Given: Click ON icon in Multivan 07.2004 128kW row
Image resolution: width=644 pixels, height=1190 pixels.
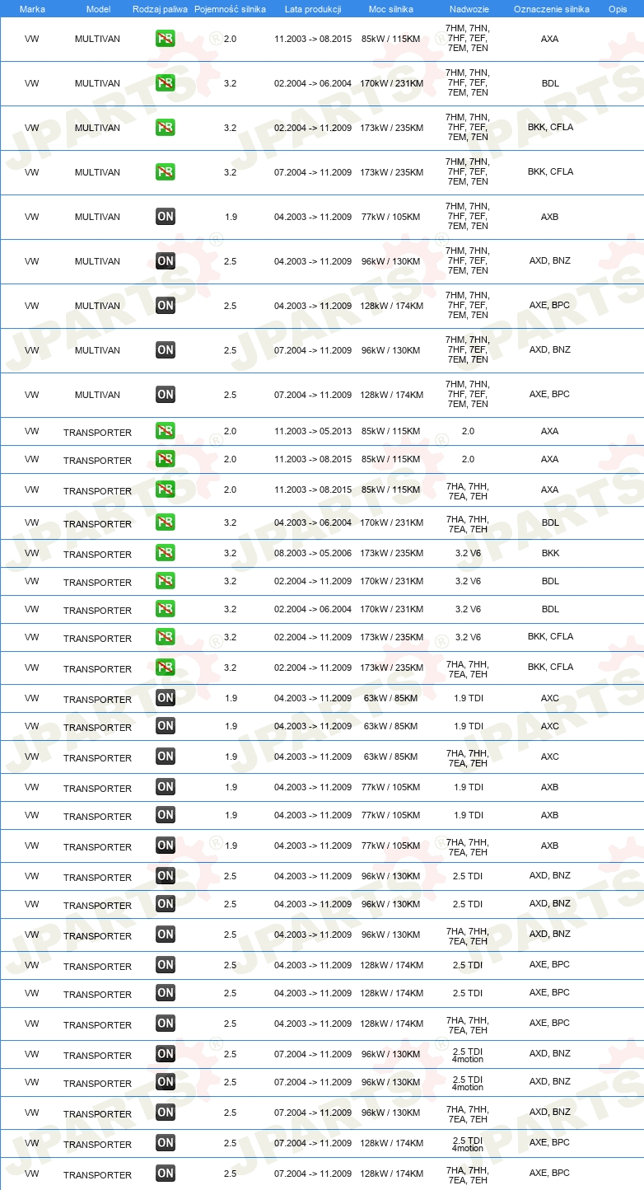Looking at the screenshot, I should pyautogui.click(x=165, y=395).
